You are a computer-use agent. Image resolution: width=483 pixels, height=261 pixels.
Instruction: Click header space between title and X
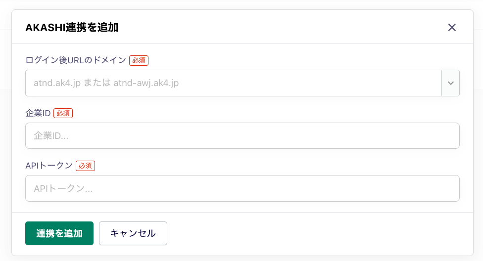point(283,27)
